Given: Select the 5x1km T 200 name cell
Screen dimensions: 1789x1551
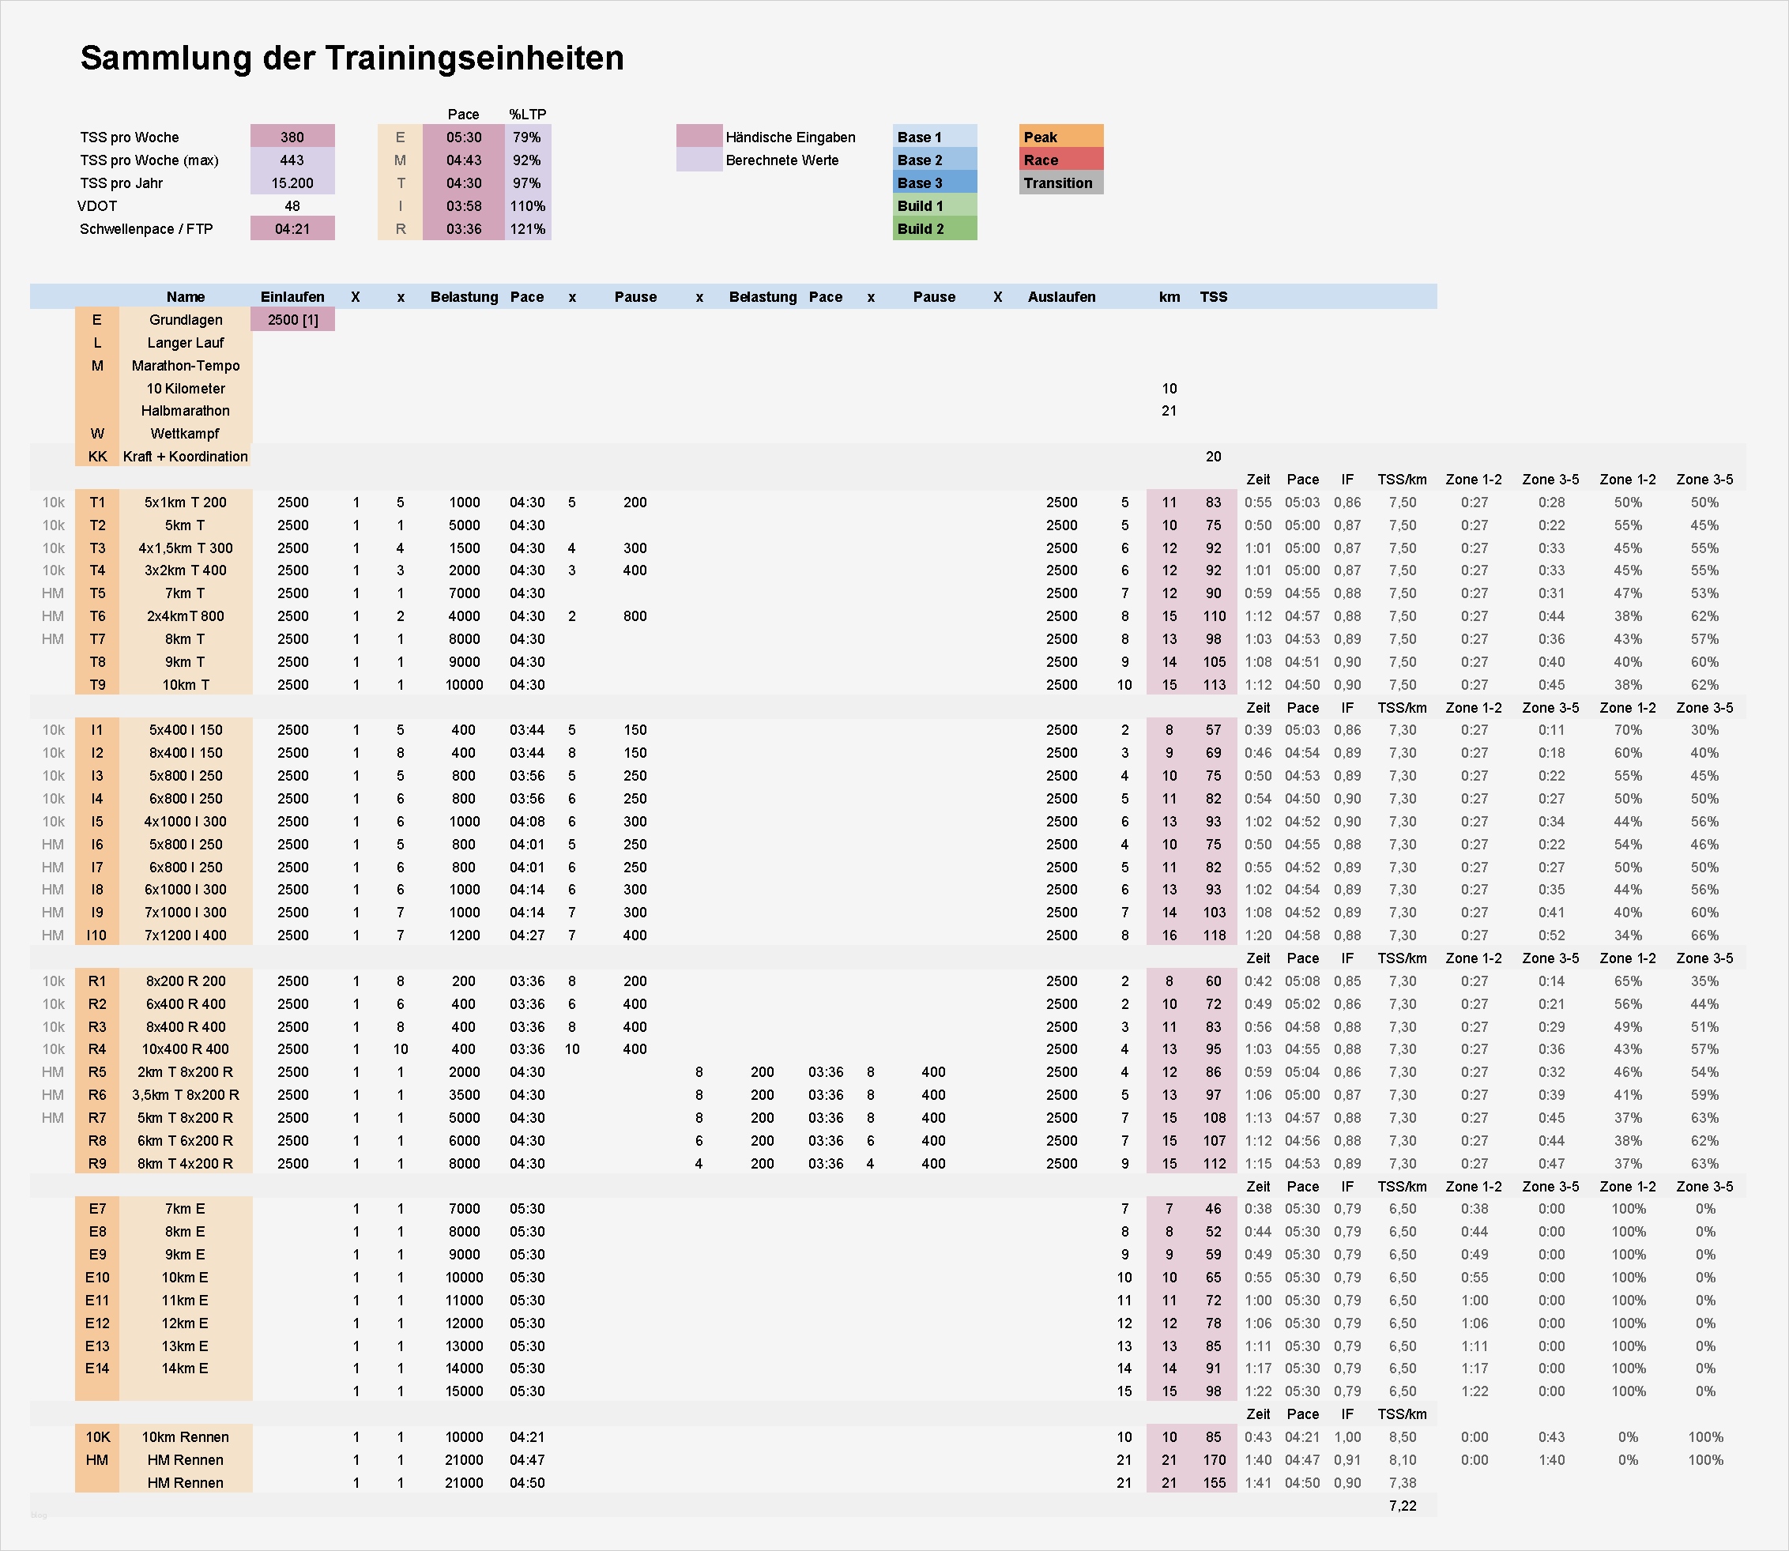Looking at the screenshot, I should pos(185,502).
